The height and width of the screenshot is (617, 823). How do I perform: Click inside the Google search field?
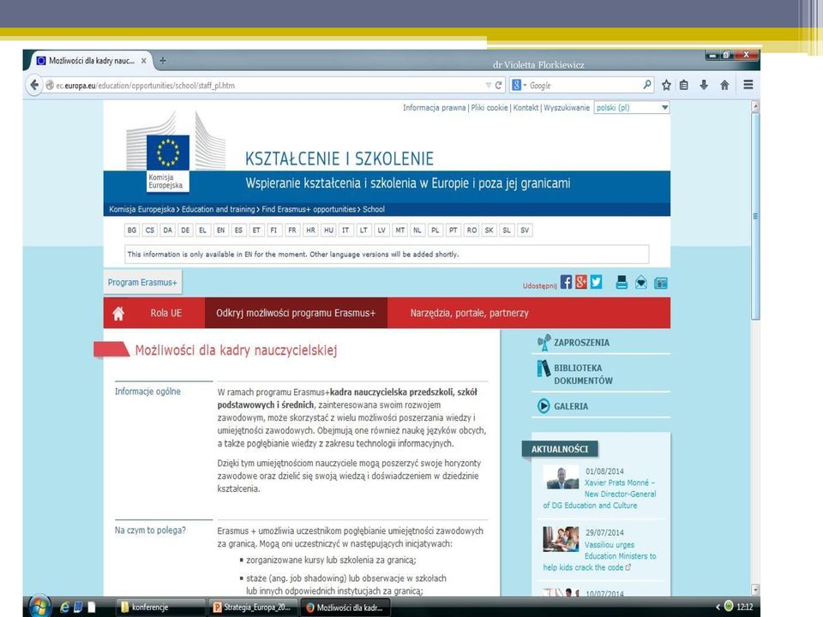point(584,85)
